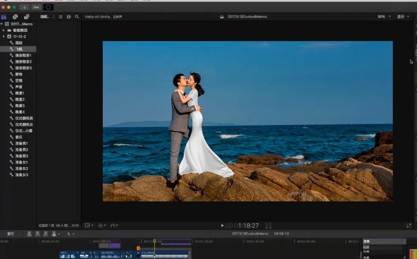The width and height of the screenshot is (417, 259).
Task: Select the 音乐 keyword collection
Action: pyautogui.click(x=19, y=137)
